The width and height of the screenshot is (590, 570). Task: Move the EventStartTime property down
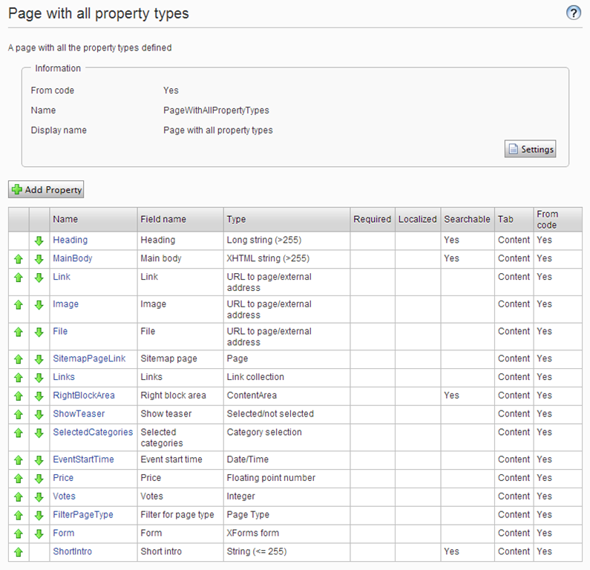39,460
